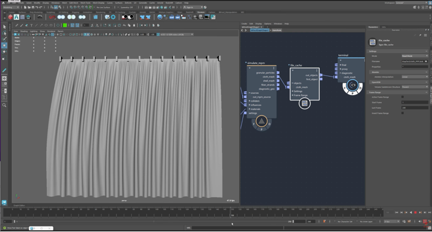Switch to the Parameters tab
This screenshot has height=232, width=432.
[x=373, y=27]
